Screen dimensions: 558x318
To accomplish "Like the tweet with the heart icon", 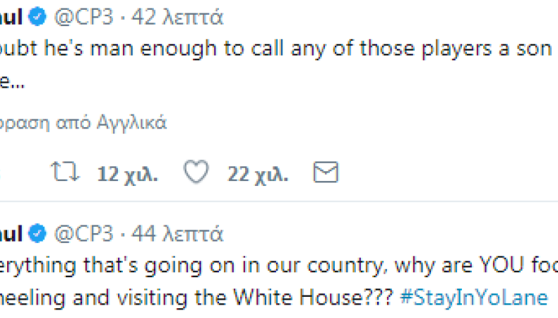I will 196,172.
